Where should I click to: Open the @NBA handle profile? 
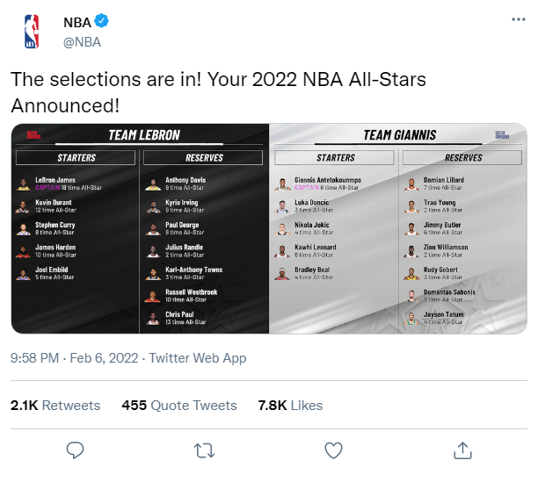(82, 41)
